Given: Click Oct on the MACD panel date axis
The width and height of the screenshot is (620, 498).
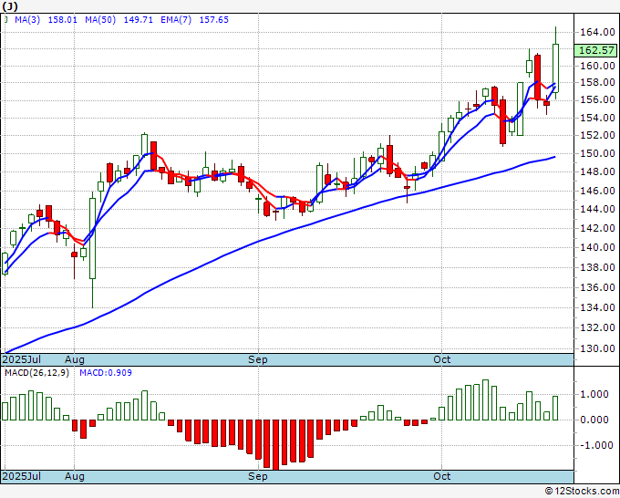Looking at the screenshot, I should click(x=441, y=476).
